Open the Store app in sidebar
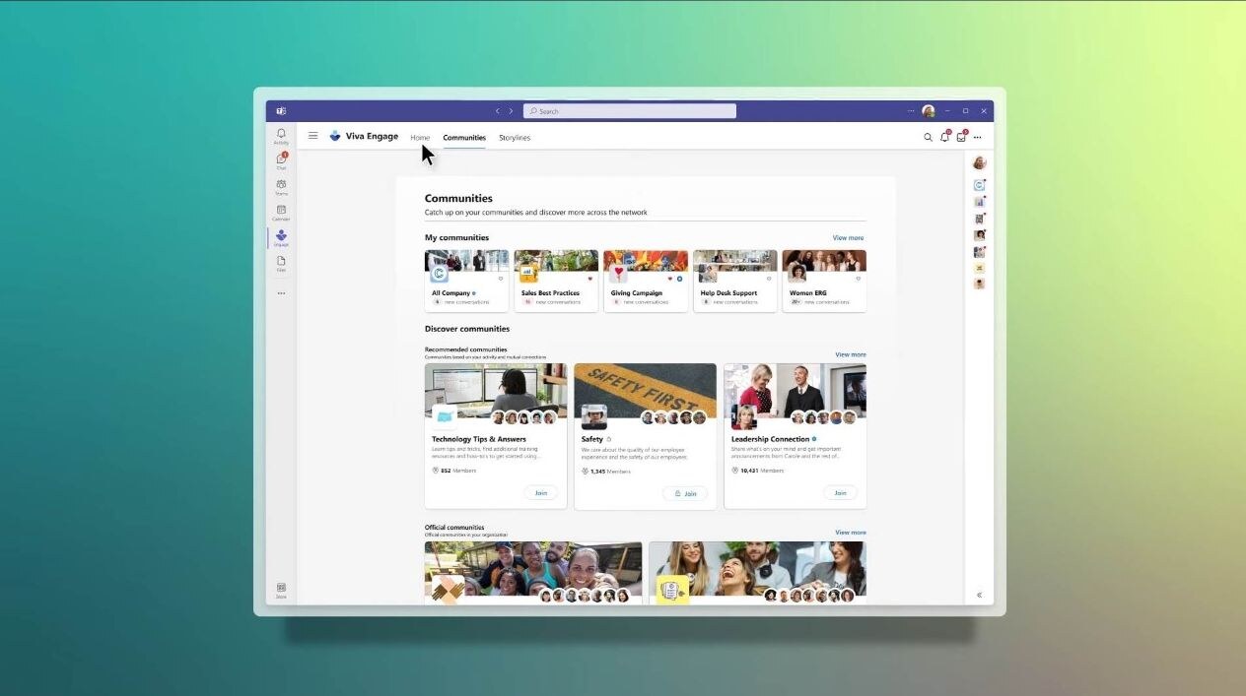 click(281, 590)
